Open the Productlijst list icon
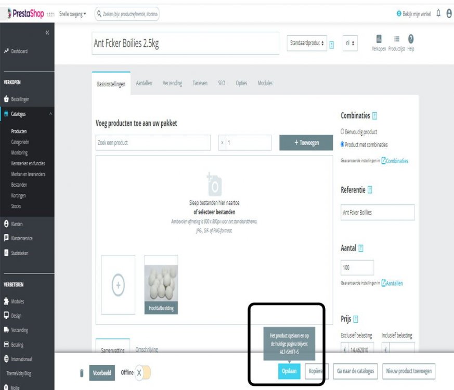Screen dimensions: 454x390 (397, 39)
